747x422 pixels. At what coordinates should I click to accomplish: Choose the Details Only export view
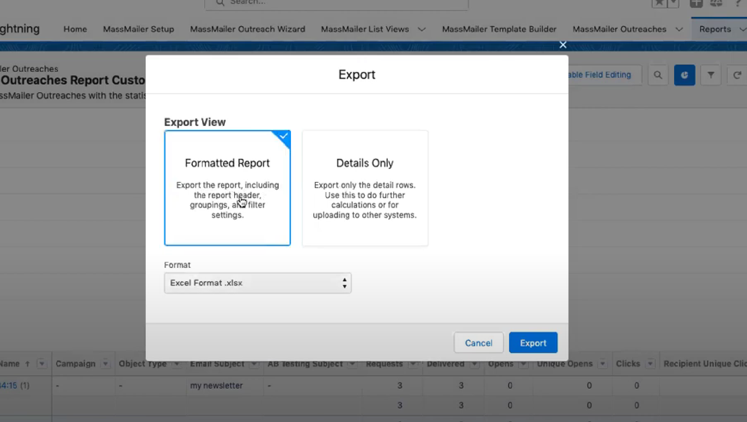click(x=365, y=188)
